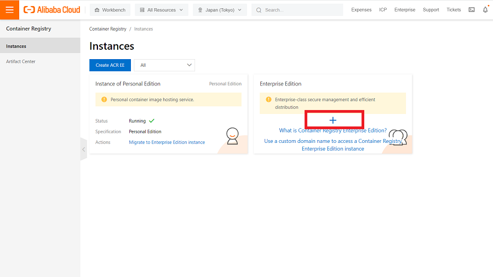Open the Expenses menu
The width and height of the screenshot is (493, 277).
(361, 10)
